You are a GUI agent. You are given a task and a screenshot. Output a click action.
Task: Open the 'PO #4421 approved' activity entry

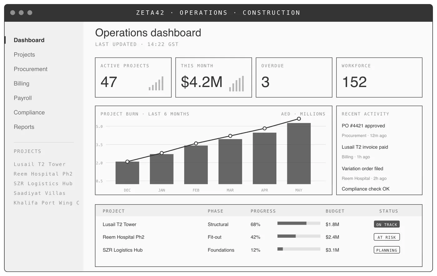(363, 126)
